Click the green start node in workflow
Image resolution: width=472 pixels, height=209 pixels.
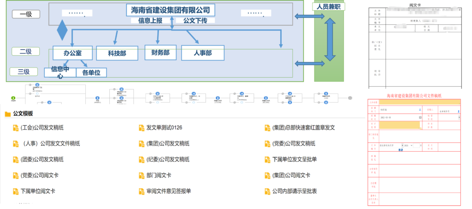[x=12, y=98]
